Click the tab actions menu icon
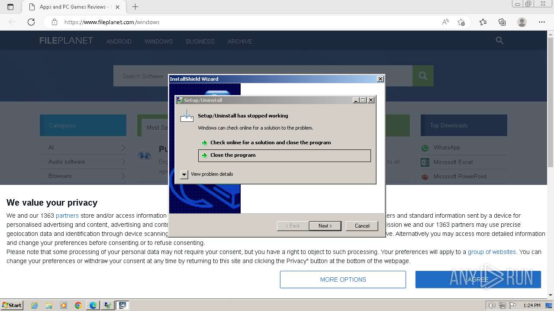This screenshot has width=554, height=311. click(x=10, y=6)
